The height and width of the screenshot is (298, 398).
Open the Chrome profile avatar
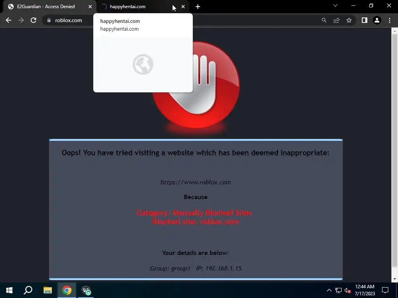tap(377, 20)
